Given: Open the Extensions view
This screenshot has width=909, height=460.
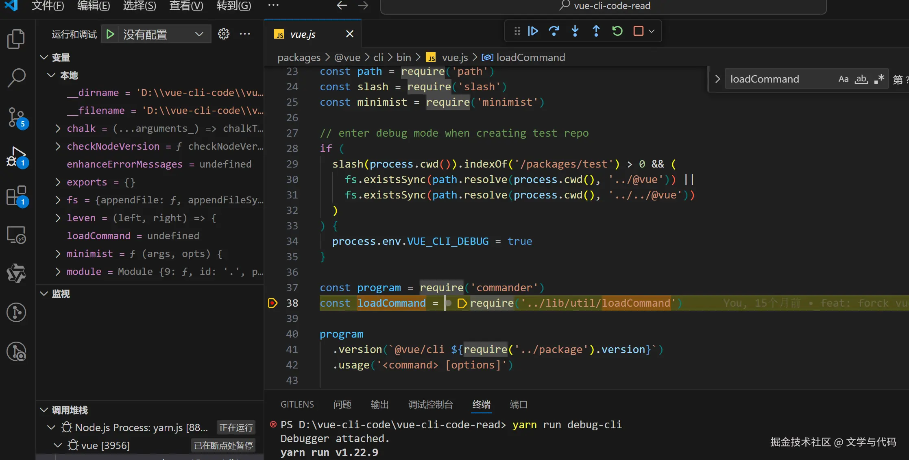Looking at the screenshot, I should coord(16,196).
